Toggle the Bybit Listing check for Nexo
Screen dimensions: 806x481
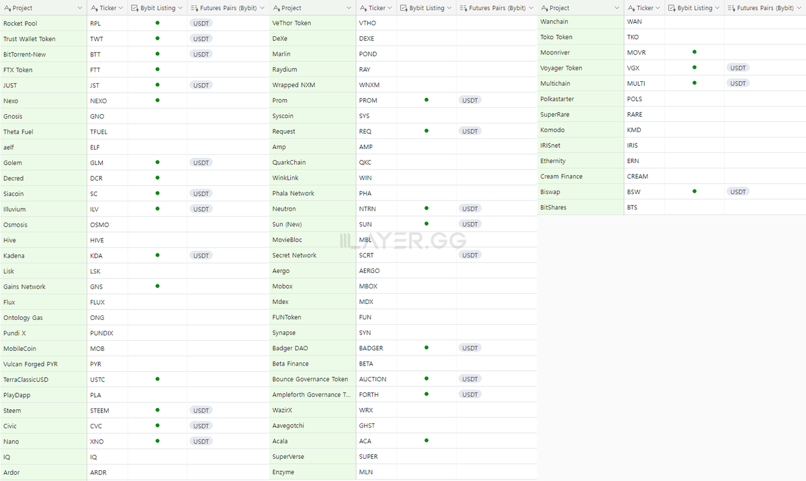pyautogui.click(x=157, y=100)
